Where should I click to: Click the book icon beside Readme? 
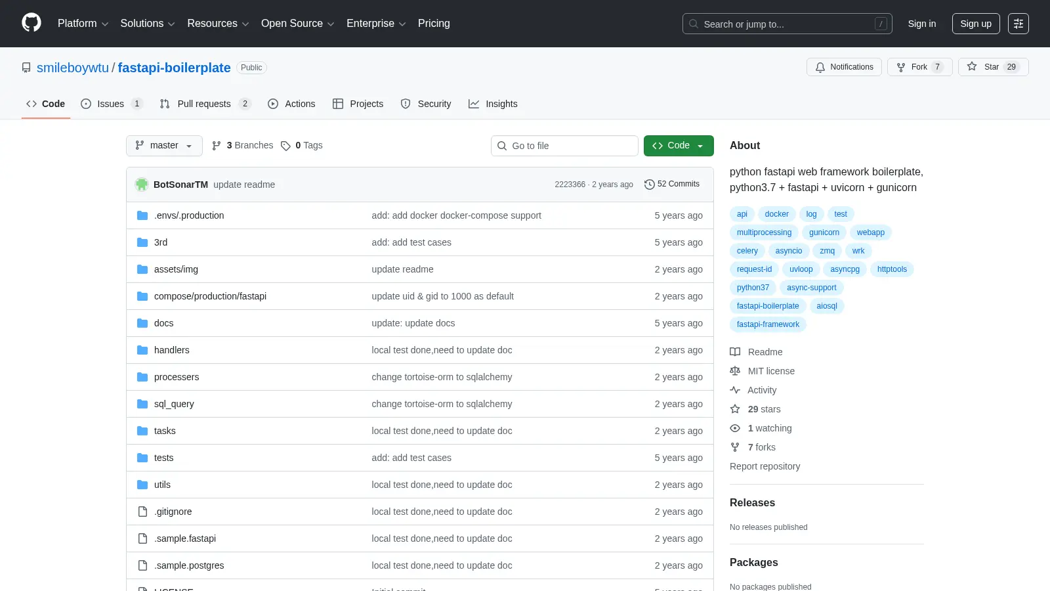pos(735,352)
